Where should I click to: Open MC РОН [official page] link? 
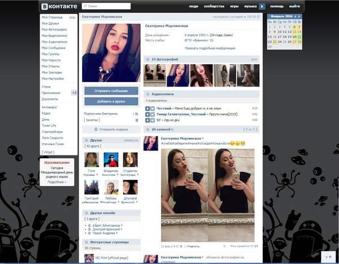(x=112, y=258)
